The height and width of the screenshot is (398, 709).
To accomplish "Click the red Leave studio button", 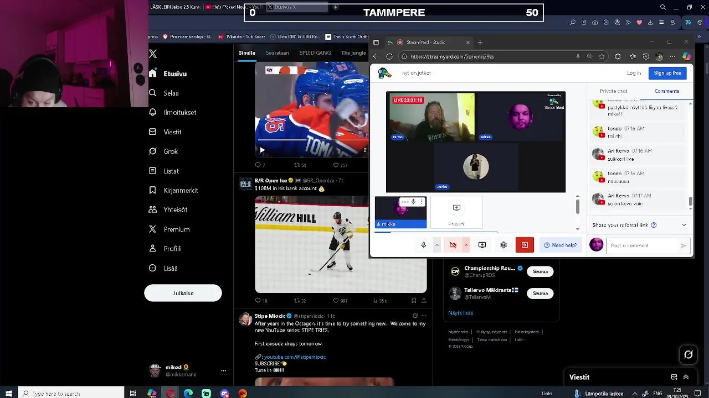I will coord(525,245).
